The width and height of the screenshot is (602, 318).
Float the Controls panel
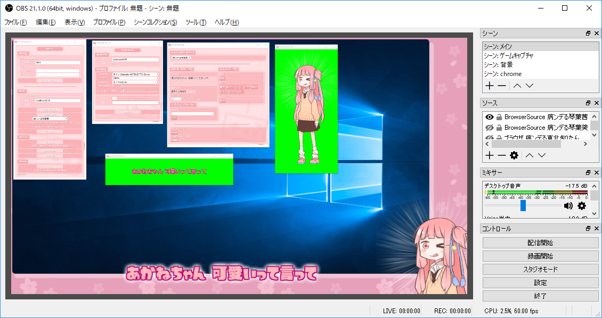tap(588, 228)
